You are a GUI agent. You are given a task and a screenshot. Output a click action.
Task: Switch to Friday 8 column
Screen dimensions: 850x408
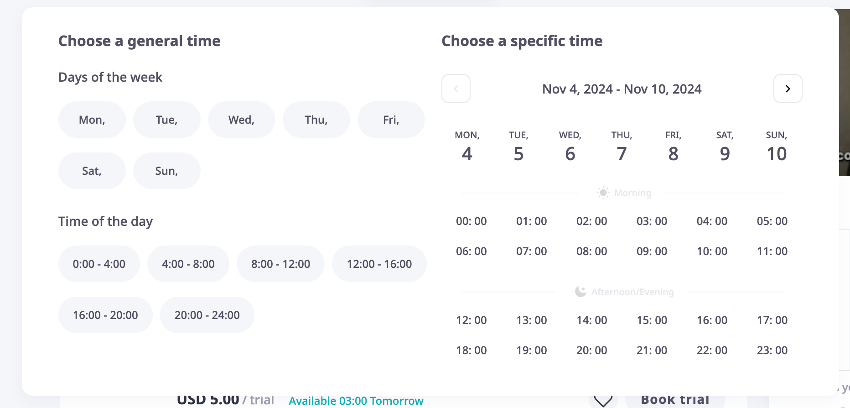point(673,147)
